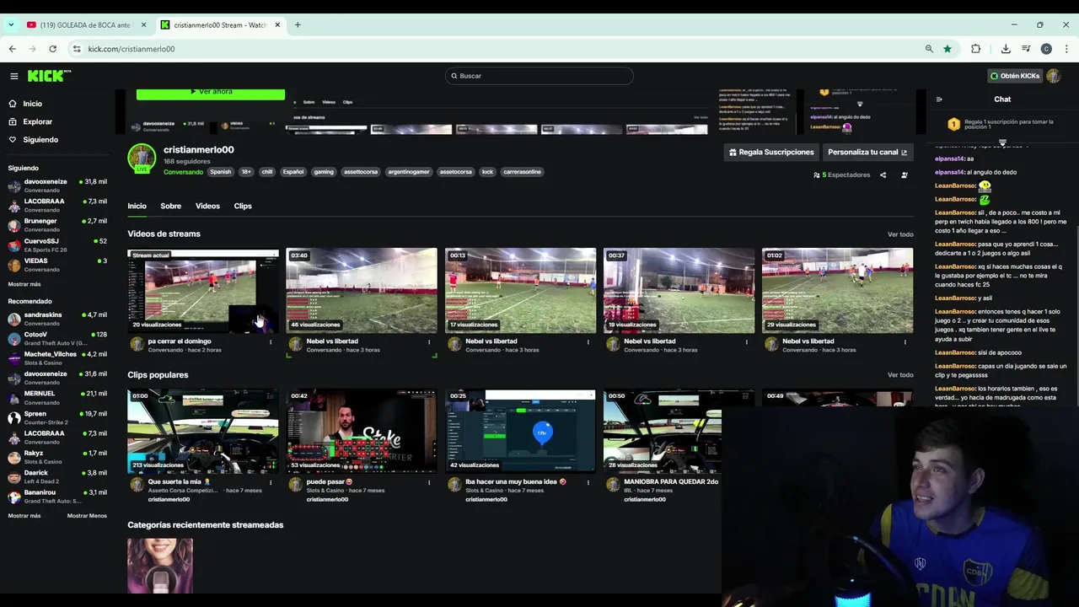This screenshot has width=1079, height=607.
Task: Click Ver todo for Clips populares
Action: [x=900, y=375]
